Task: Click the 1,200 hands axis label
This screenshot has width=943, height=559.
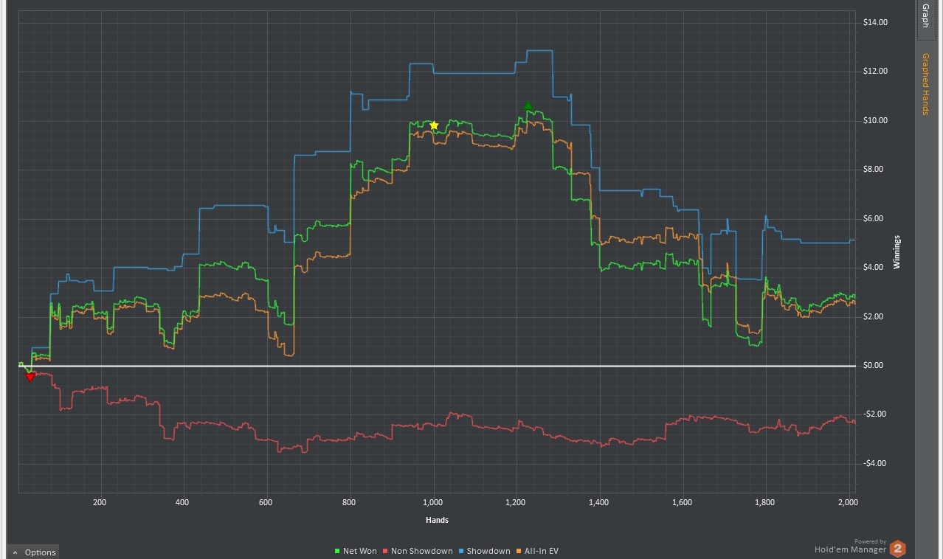Action: point(516,502)
